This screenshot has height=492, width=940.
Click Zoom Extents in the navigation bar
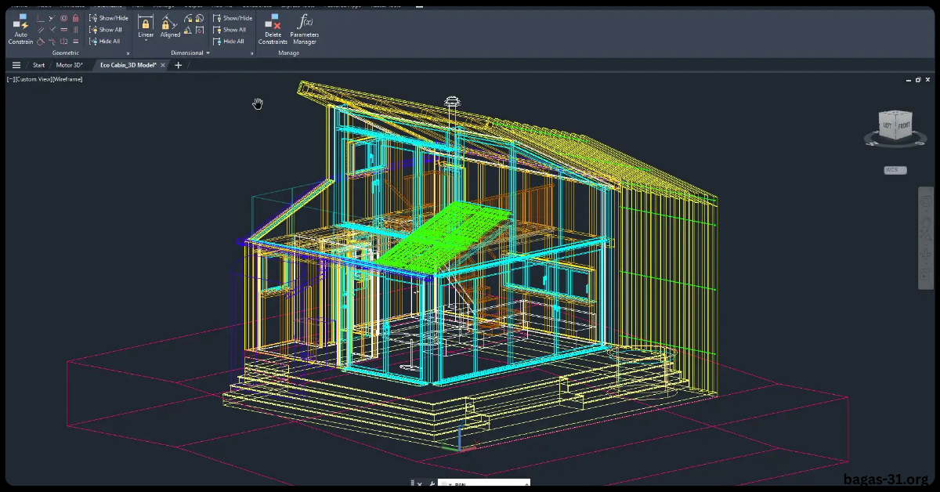pyautogui.click(x=926, y=236)
